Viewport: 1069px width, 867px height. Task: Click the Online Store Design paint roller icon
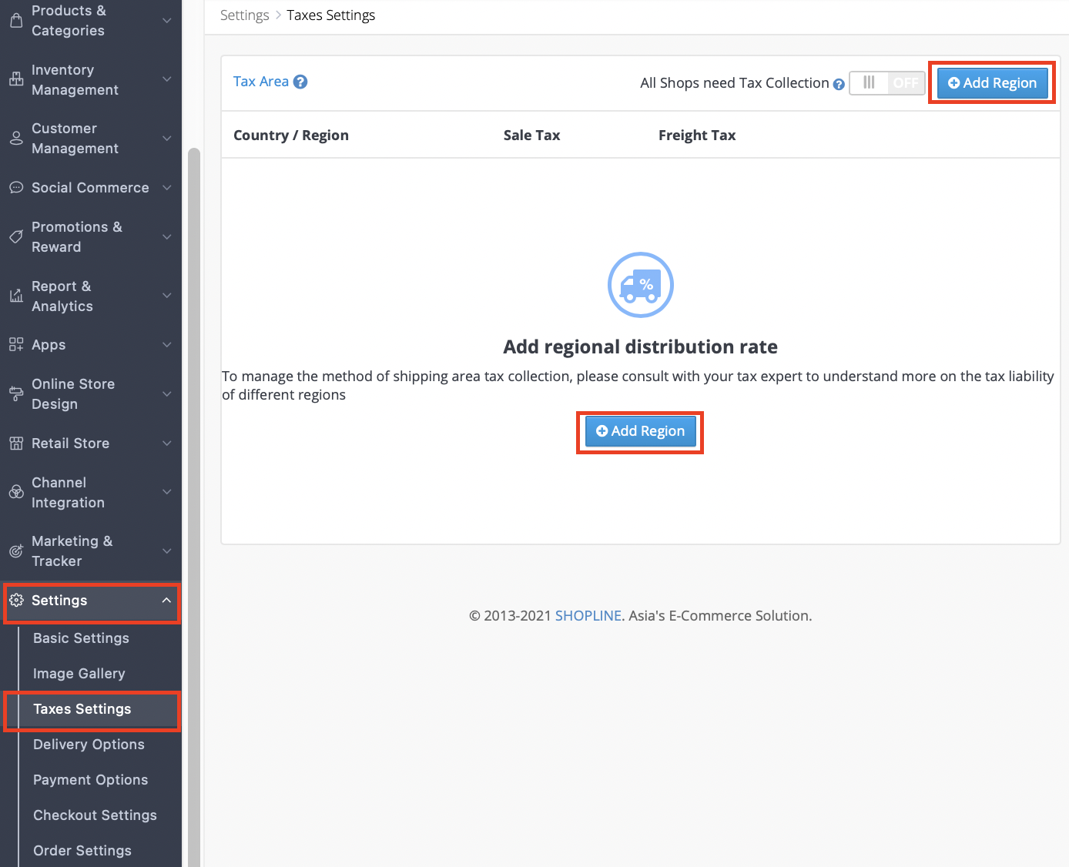pos(16,394)
